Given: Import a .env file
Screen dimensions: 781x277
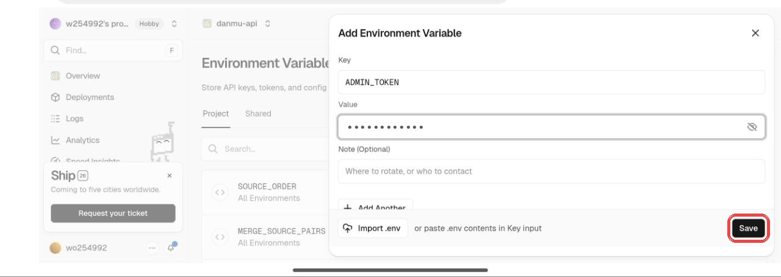Looking at the screenshot, I should pyautogui.click(x=373, y=228).
